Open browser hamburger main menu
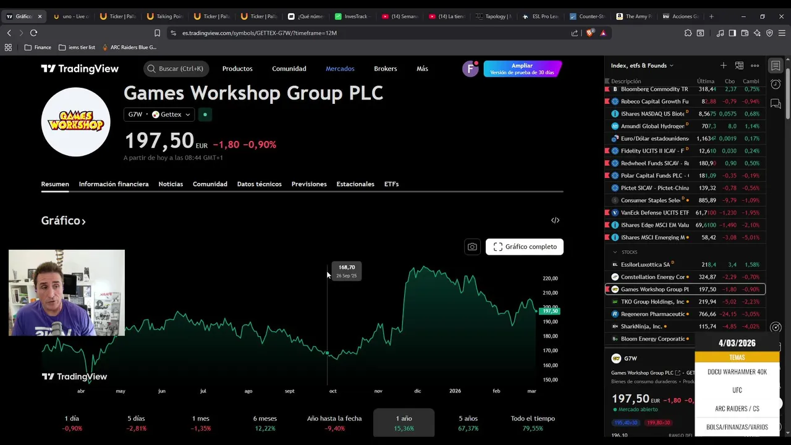The height and width of the screenshot is (445, 791). coord(782,33)
